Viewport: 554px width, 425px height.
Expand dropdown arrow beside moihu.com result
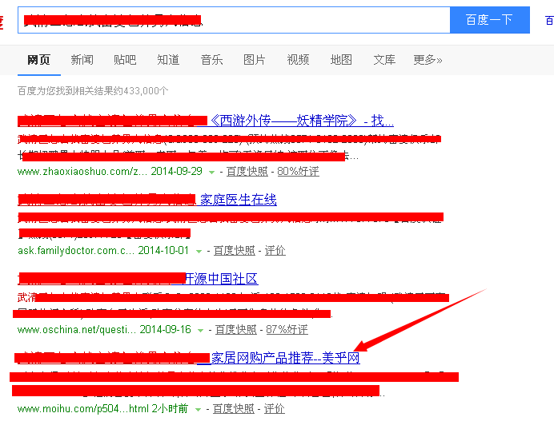tap(199, 409)
